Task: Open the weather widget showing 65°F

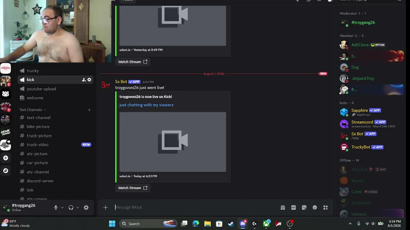Action: 16,224
